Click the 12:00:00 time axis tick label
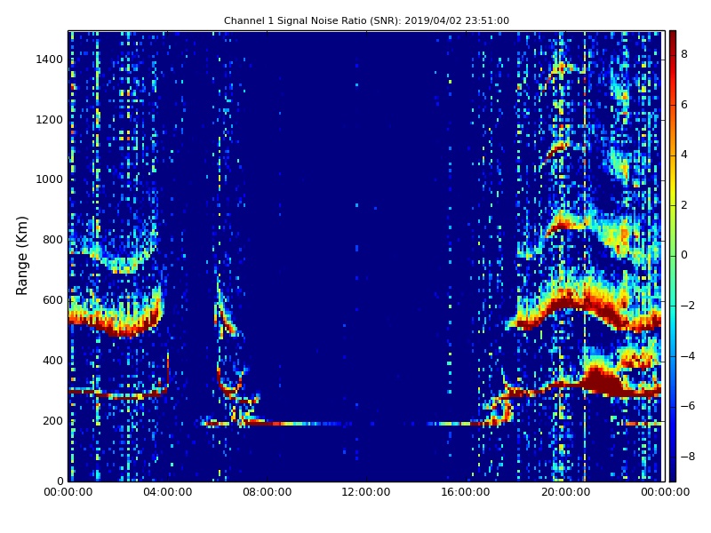Image resolution: width=711 pixels, height=533 pixels. click(x=366, y=492)
